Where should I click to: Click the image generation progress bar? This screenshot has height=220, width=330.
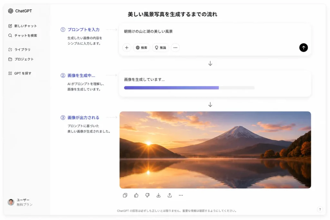189,88
